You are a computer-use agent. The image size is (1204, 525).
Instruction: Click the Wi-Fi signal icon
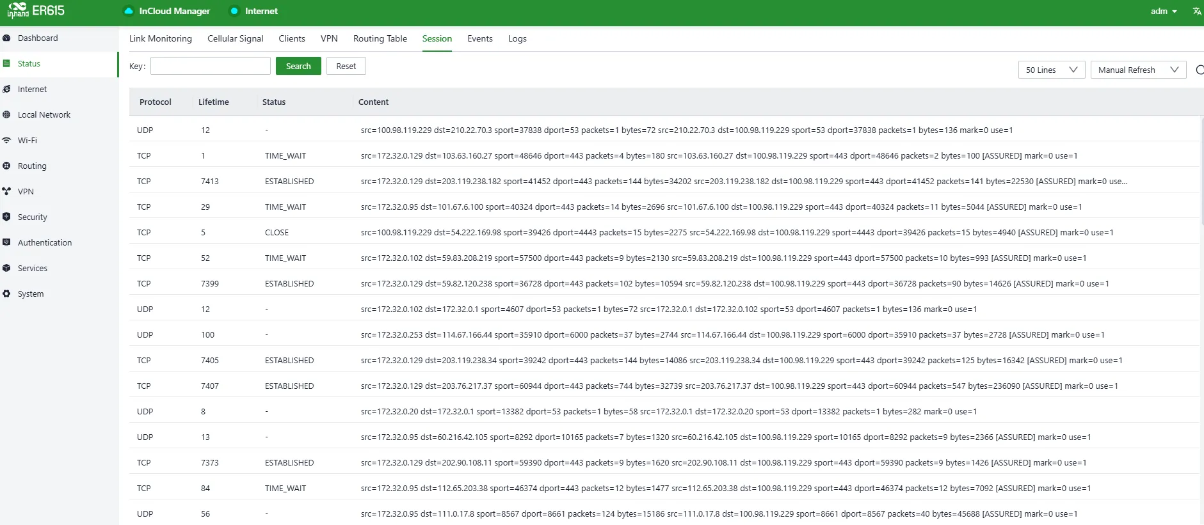coord(6,140)
